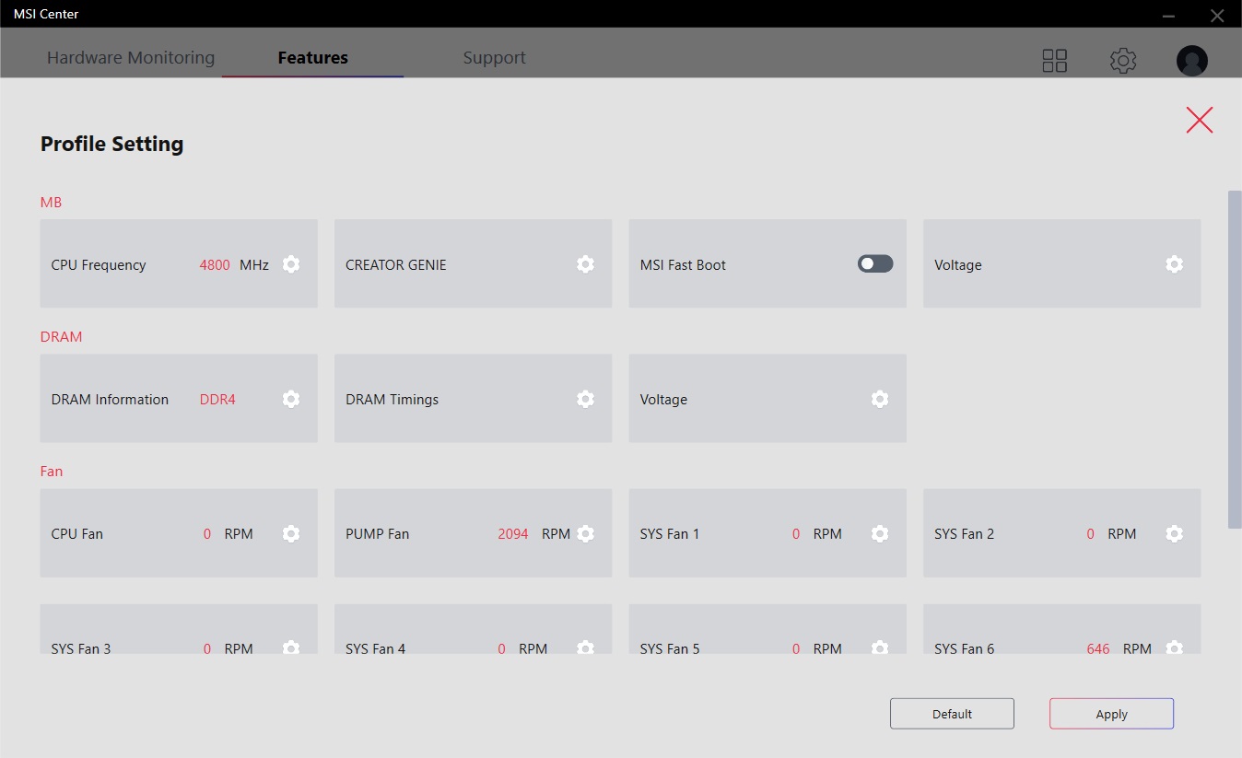This screenshot has height=758, width=1242.
Task: Open the apps grid icon
Action: (x=1054, y=61)
